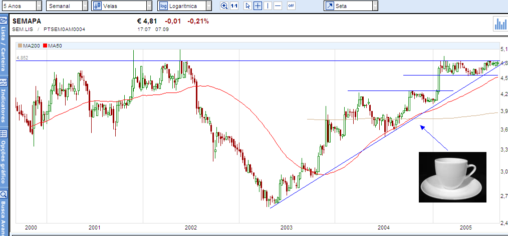
Task: Click the bar chart icon at top right
Action: pyautogui.click(x=500, y=23)
